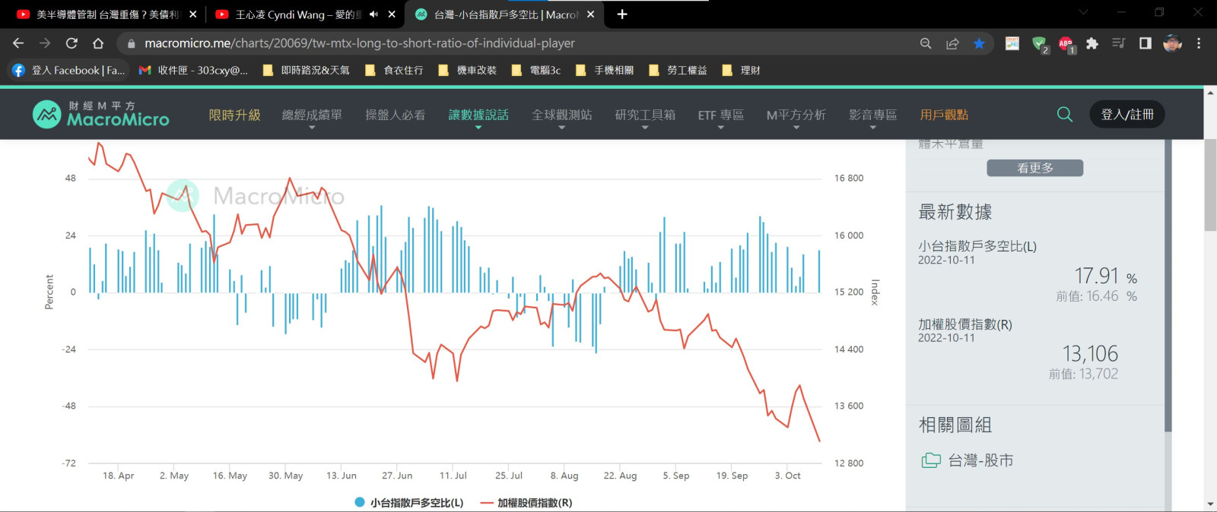Viewport: 1217px width, 512px height.
Task: Open the Chrome extensions puzzle icon
Action: [x=1092, y=43]
